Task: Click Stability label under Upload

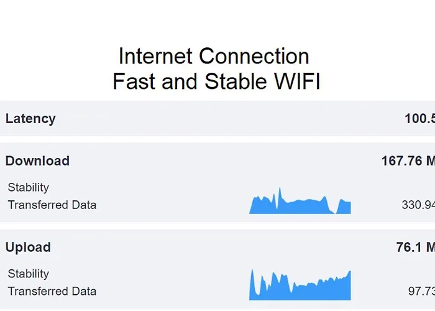Action: tap(28, 274)
